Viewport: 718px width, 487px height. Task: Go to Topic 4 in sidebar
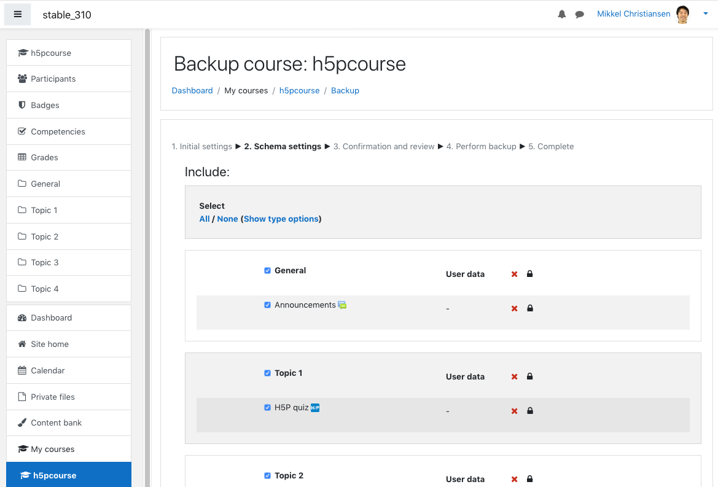coord(69,289)
